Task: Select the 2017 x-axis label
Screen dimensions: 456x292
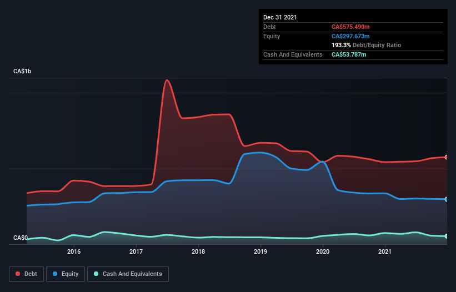Action: (136, 251)
